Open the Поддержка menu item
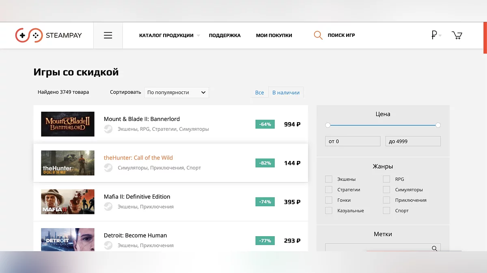 click(x=224, y=35)
